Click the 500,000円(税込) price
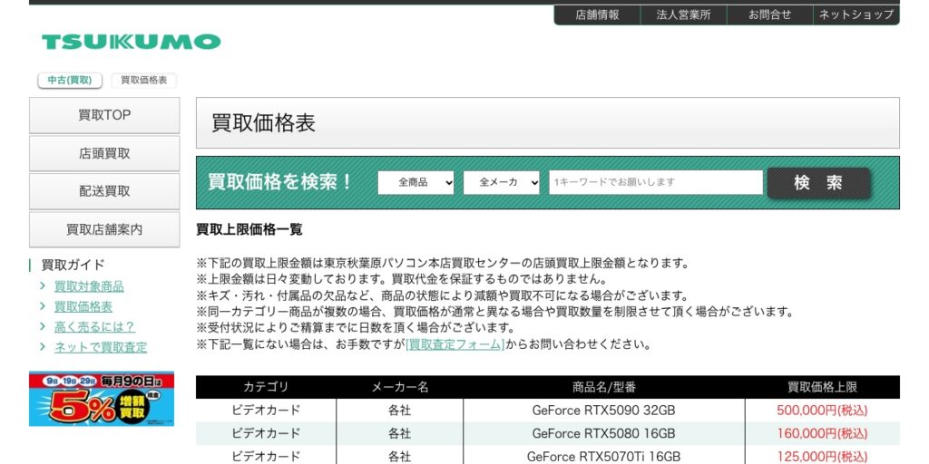The height and width of the screenshot is (464, 929). pos(822,411)
